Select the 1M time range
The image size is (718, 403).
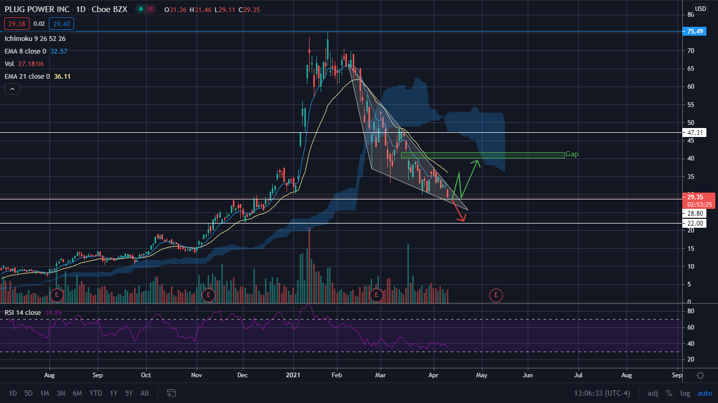click(x=45, y=393)
